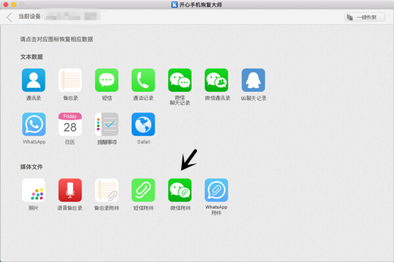The image size is (394, 262).
Task: Select the QQ聊天记录 penguin icon
Action: click(253, 80)
